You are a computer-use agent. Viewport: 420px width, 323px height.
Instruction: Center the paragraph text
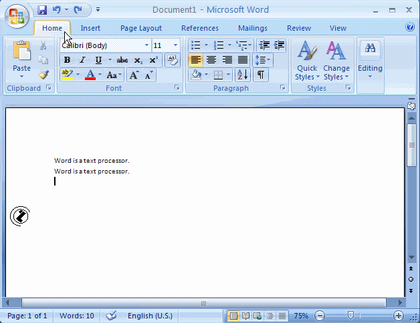tap(211, 60)
